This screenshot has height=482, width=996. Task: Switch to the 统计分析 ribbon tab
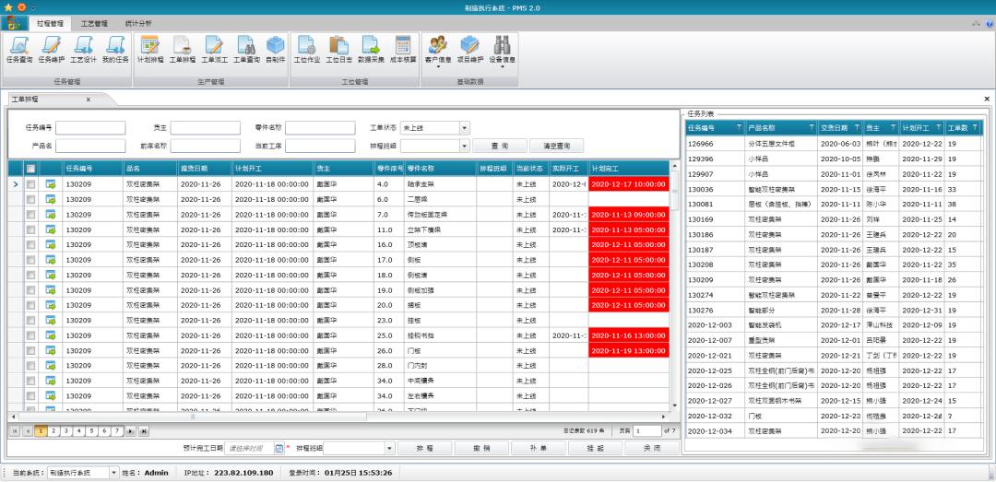click(x=138, y=22)
